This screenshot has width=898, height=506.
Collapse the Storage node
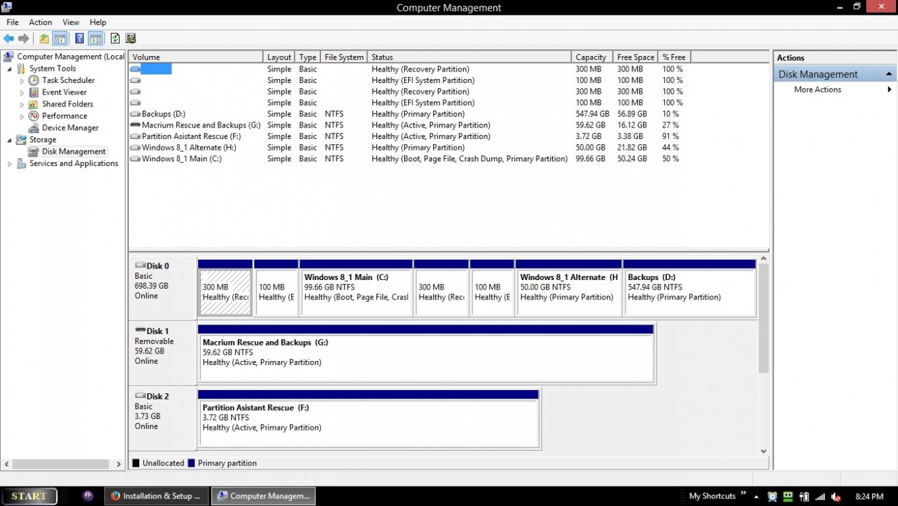tap(9, 140)
